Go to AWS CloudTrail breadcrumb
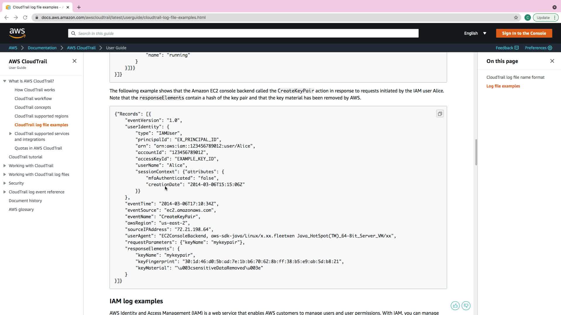The width and height of the screenshot is (561, 315). pyautogui.click(x=81, y=48)
